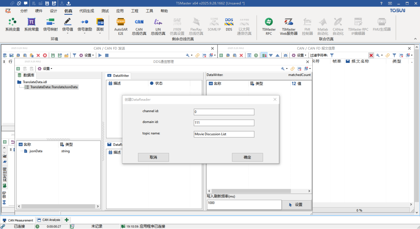Open the System Variables icon
The width and height of the screenshot is (420, 229).
pyautogui.click(x=12, y=25)
